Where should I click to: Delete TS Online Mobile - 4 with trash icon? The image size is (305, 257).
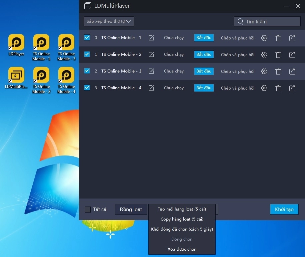point(278,88)
